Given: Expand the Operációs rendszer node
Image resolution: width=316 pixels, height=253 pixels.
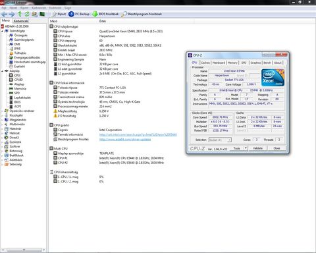Looking at the screenshot, I should coord(3,111).
